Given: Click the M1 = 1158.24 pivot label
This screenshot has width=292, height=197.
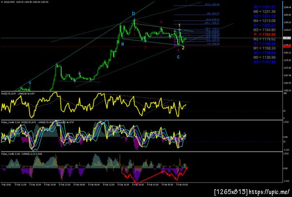Looking at the screenshot, I should click(x=264, y=48).
